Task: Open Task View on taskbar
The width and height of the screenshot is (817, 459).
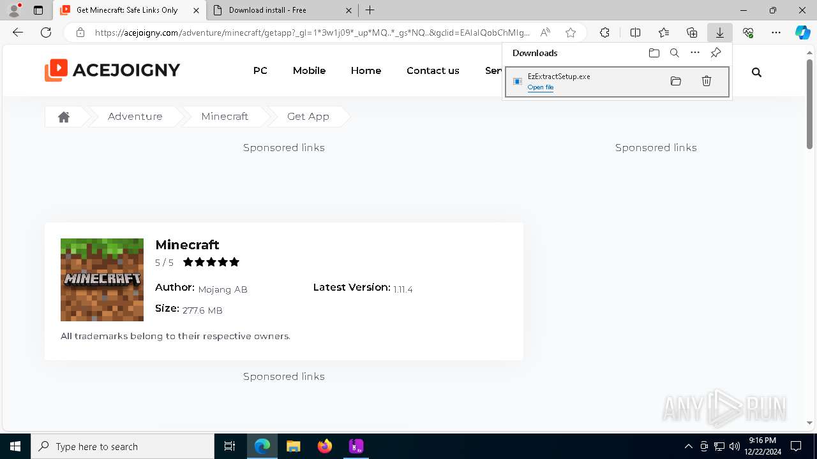Action: point(230,446)
